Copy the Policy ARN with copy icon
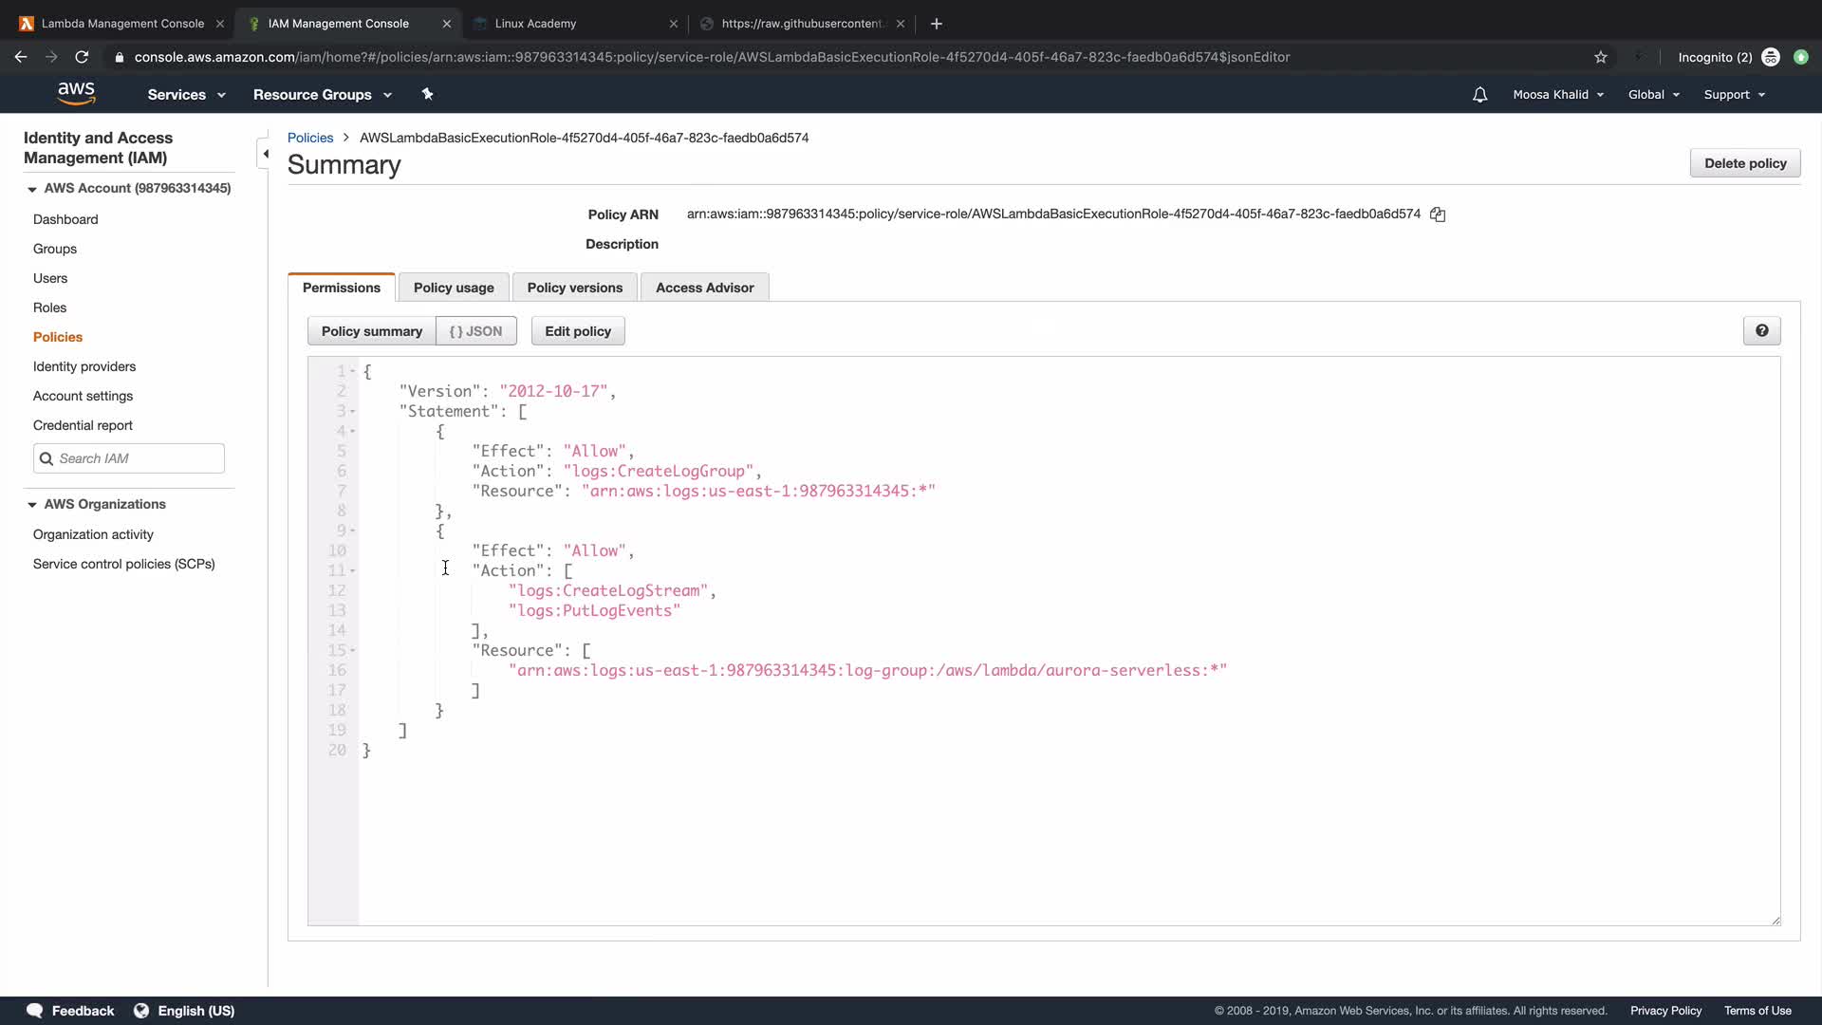1822x1025 pixels. point(1438,214)
